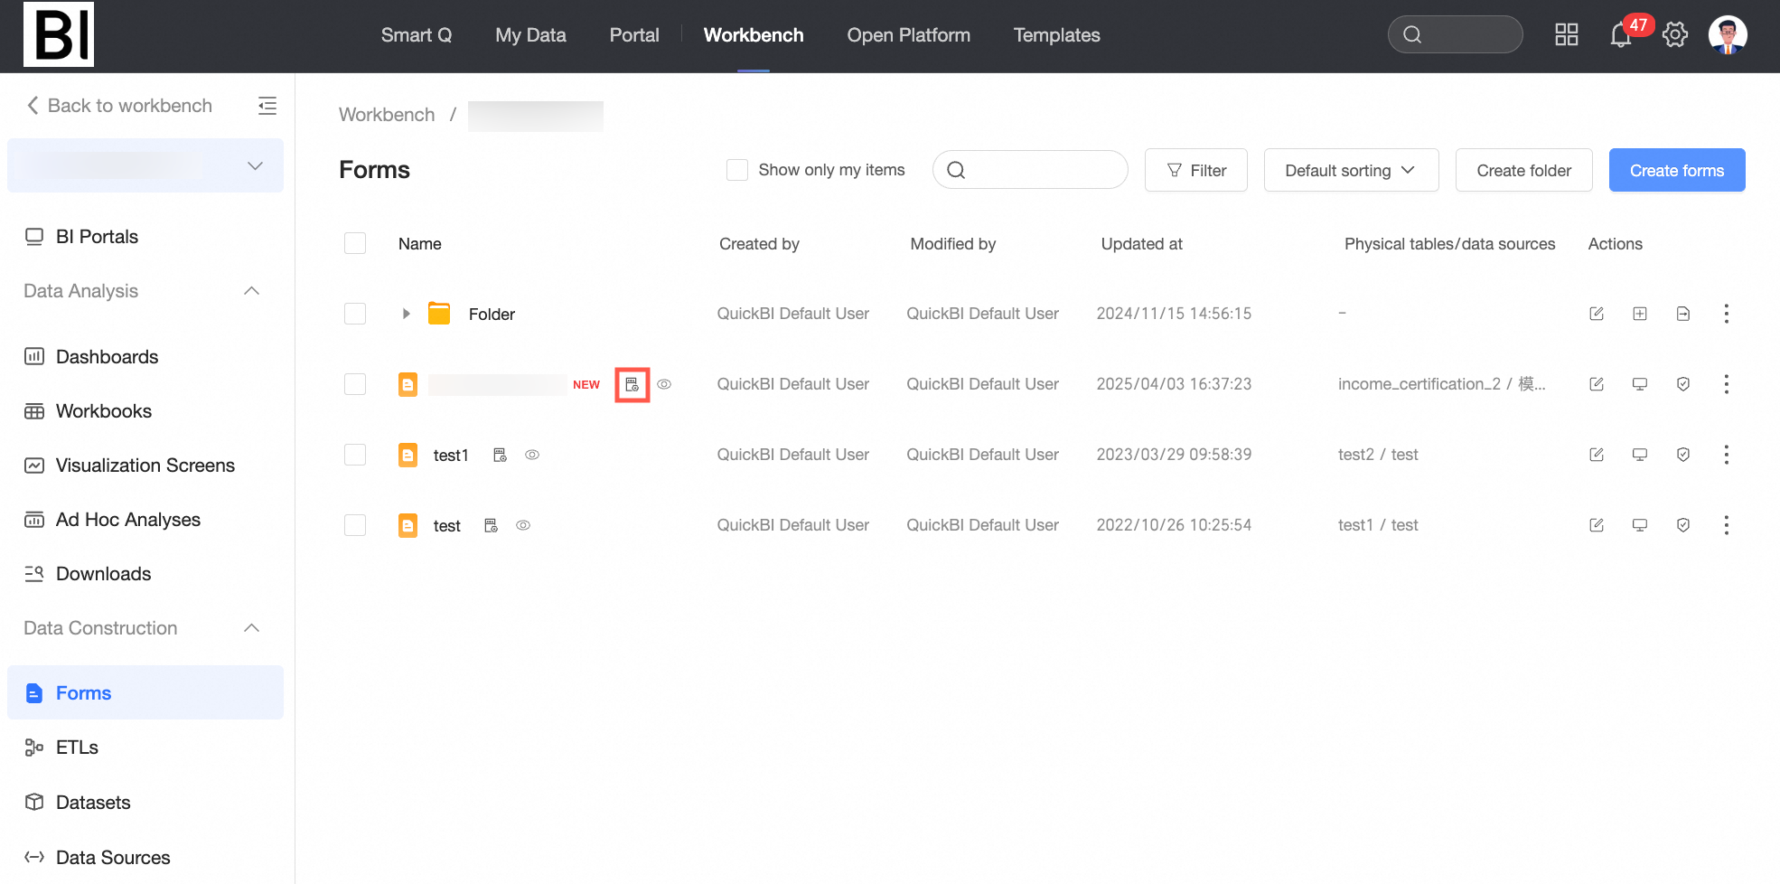The image size is (1780, 884).
Task: Open more actions for income_certification form
Action: tap(1727, 384)
